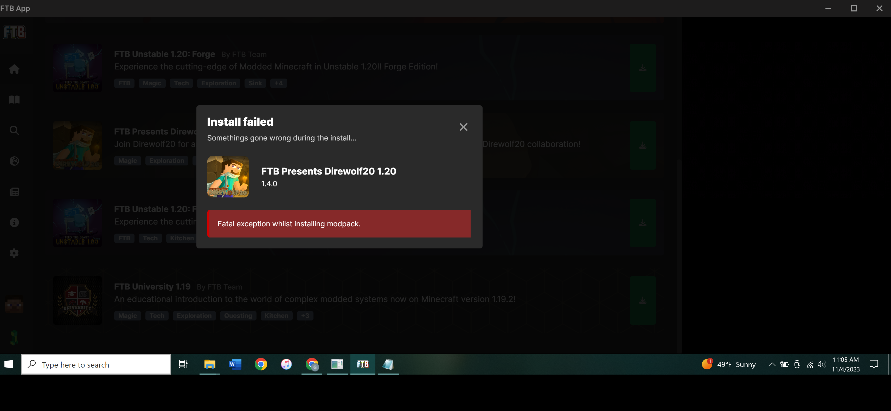Select the Sink tag on FTB Unstable Forge
891x411 pixels.
coord(255,83)
